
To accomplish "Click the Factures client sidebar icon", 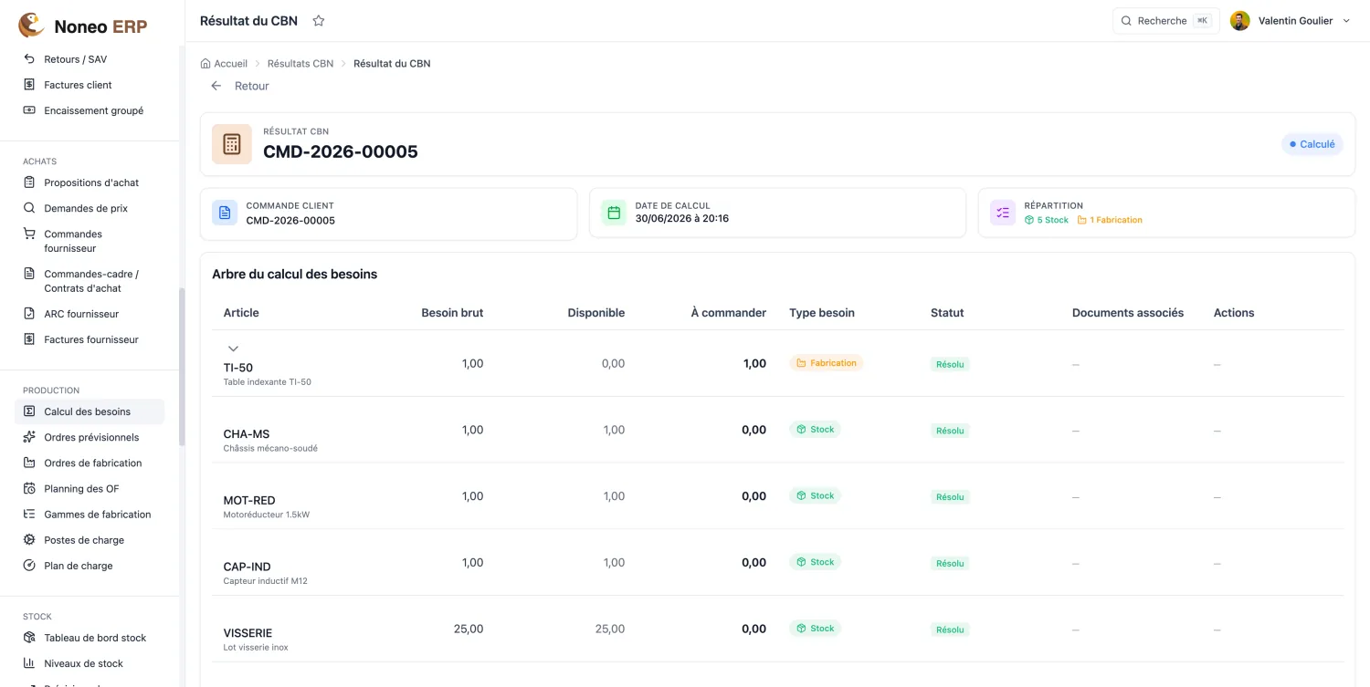I will pos(29,84).
